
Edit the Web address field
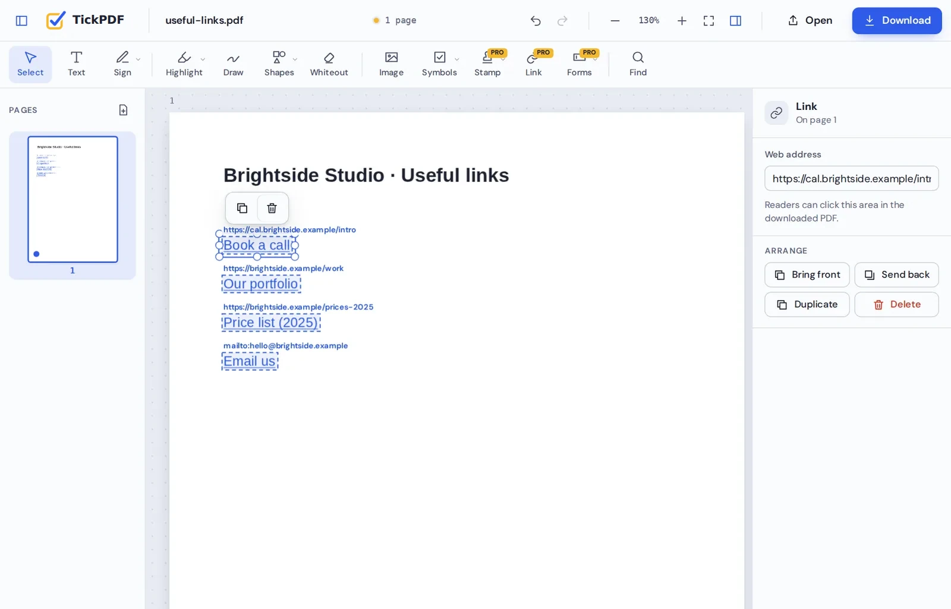pyautogui.click(x=851, y=178)
